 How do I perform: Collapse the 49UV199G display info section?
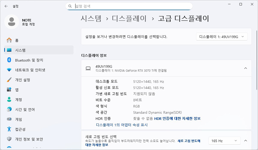[245, 68]
